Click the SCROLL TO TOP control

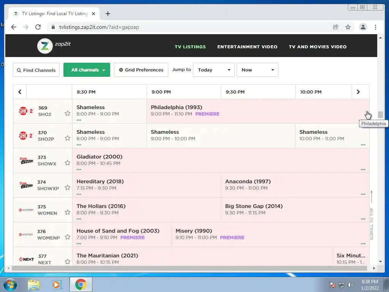(x=372, y=215)
